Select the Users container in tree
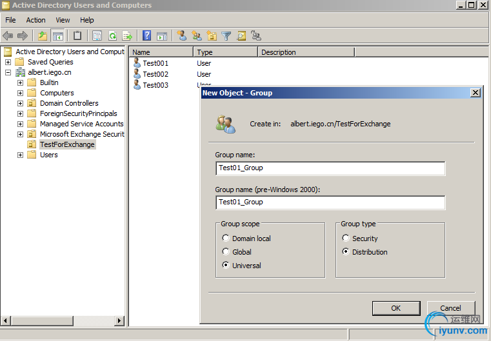 [49, 155]
